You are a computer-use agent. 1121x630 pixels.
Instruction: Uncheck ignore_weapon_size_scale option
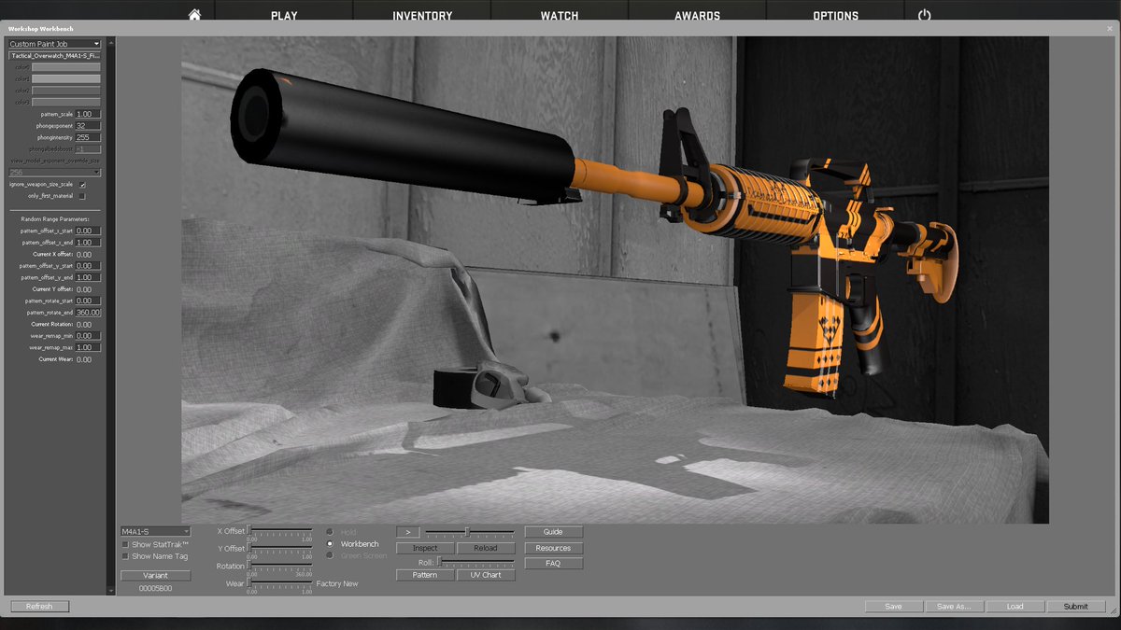[x=84, y=184]
